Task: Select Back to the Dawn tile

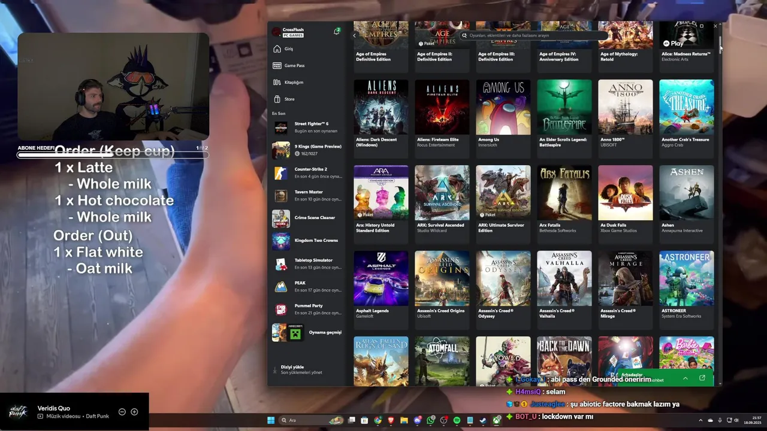Action: tap(564, 361)
